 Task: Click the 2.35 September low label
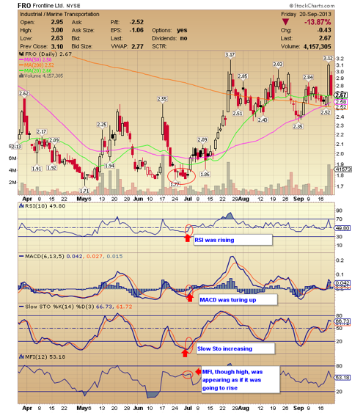(298, 126)
